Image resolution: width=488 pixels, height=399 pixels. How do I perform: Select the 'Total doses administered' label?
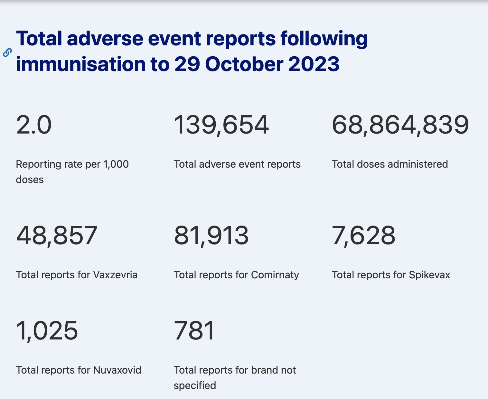point(389,164)
